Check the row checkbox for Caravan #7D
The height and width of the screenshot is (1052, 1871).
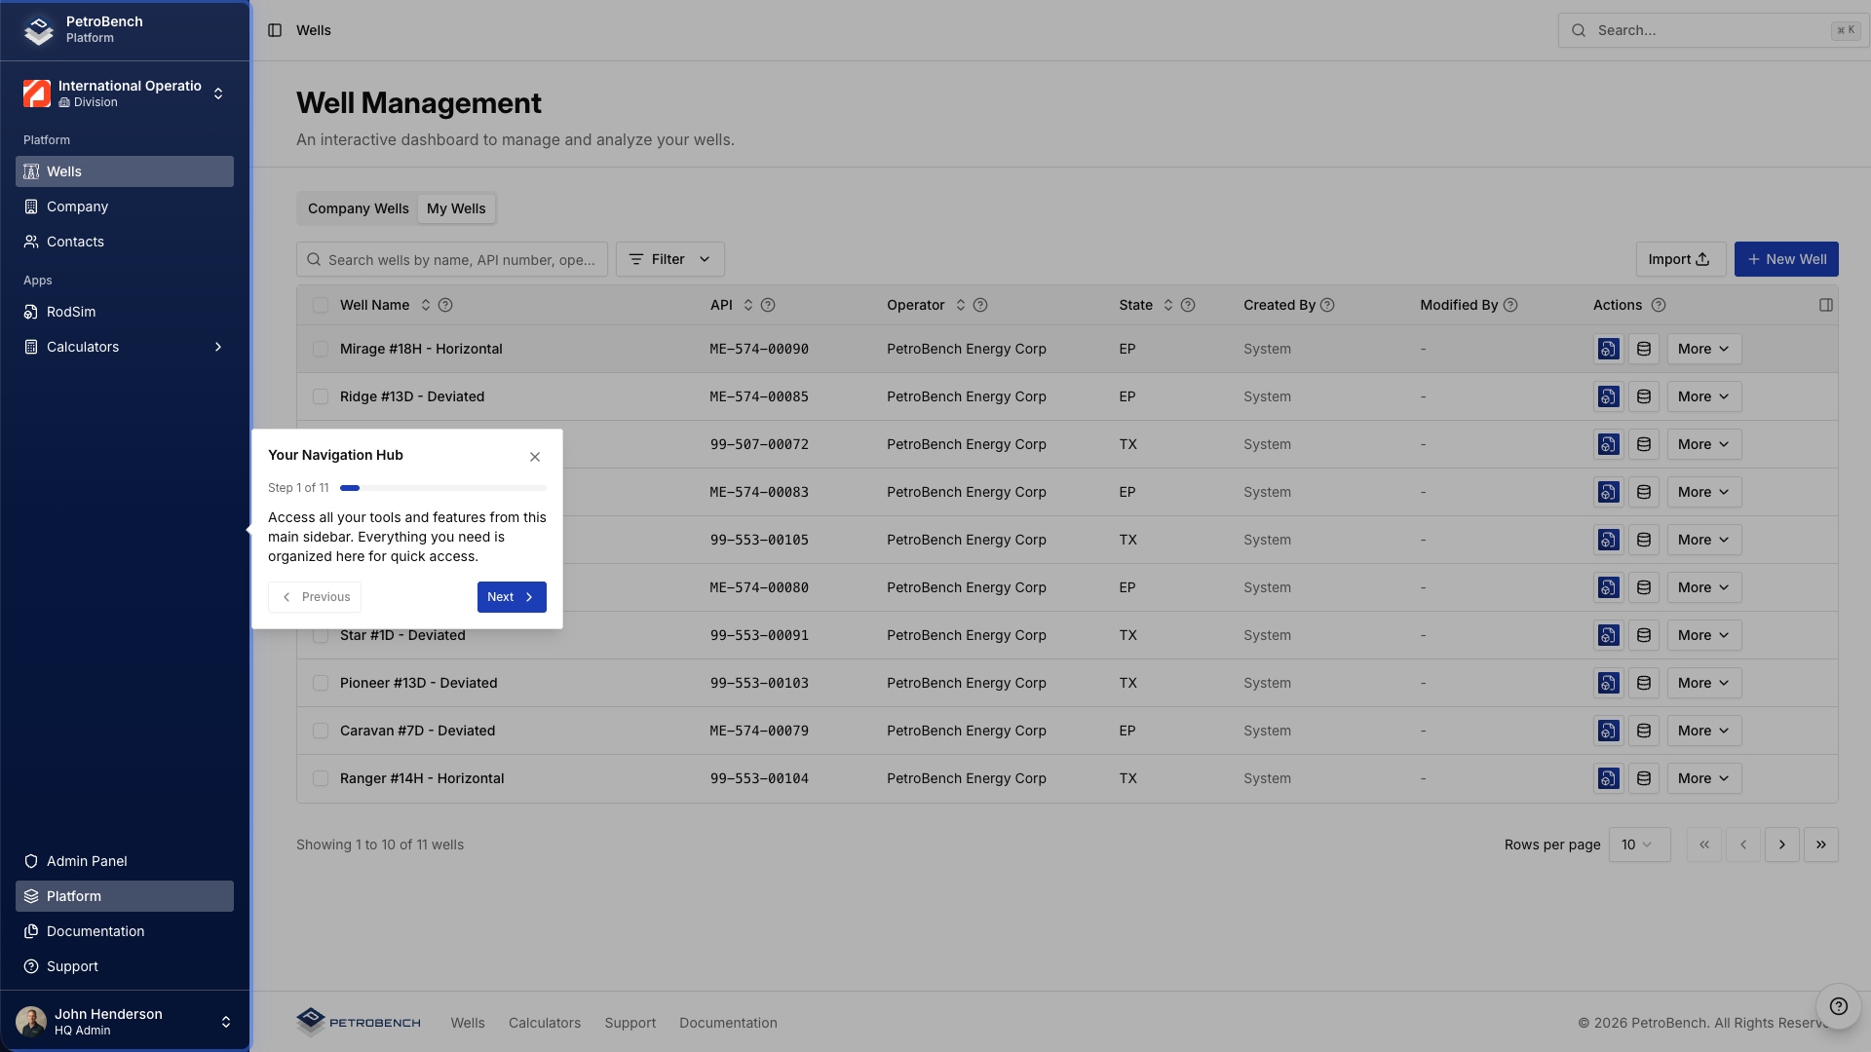(321, 731)
